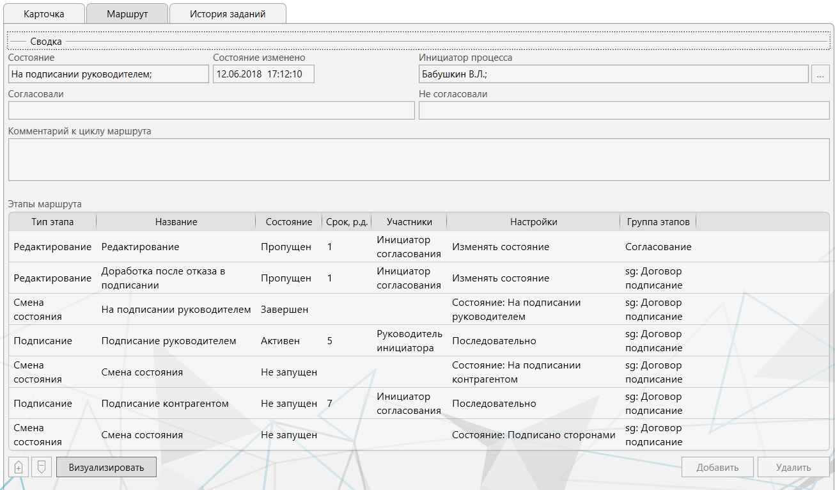Click the Согласовали field
The height and width of the screenshot is (490, 835).
tap(211, 111)
